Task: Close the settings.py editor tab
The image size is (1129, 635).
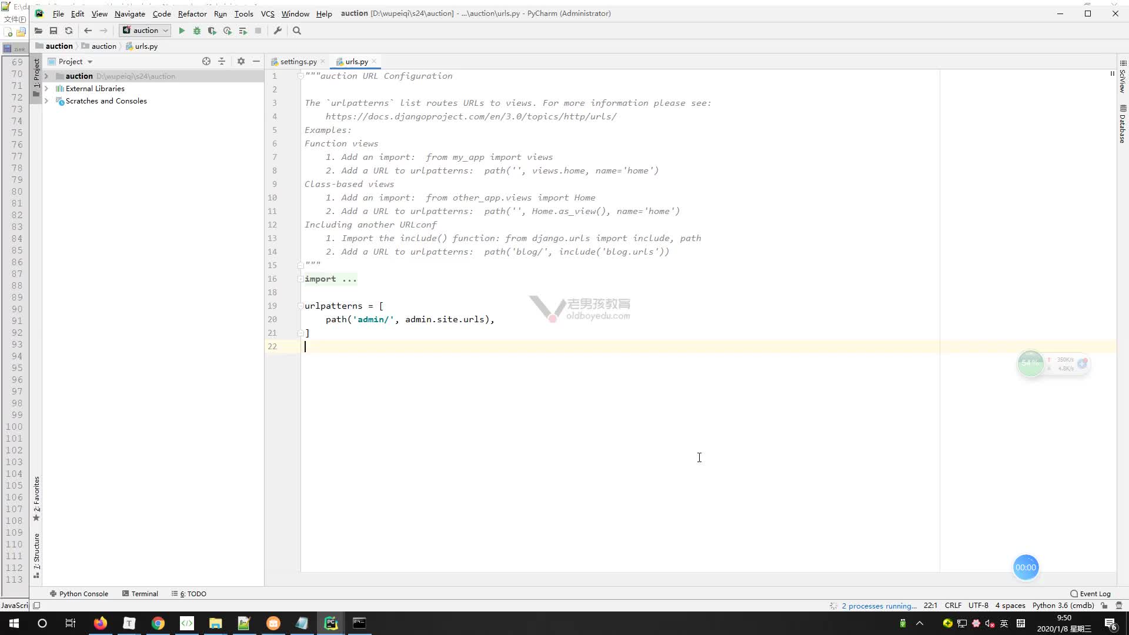Action: click(x=323, y=61)
